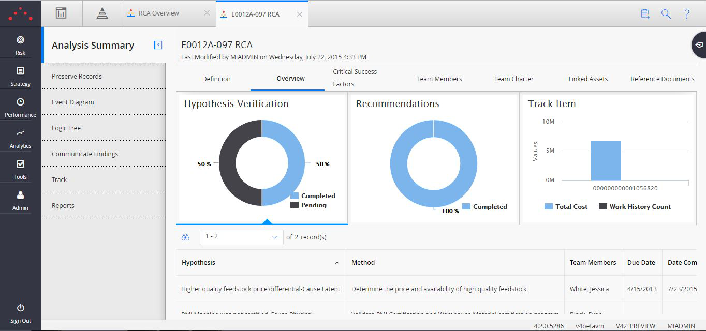
Task: Open the 1-2 records dropdown
Action: pyautogui.click(x=241, y=237)
